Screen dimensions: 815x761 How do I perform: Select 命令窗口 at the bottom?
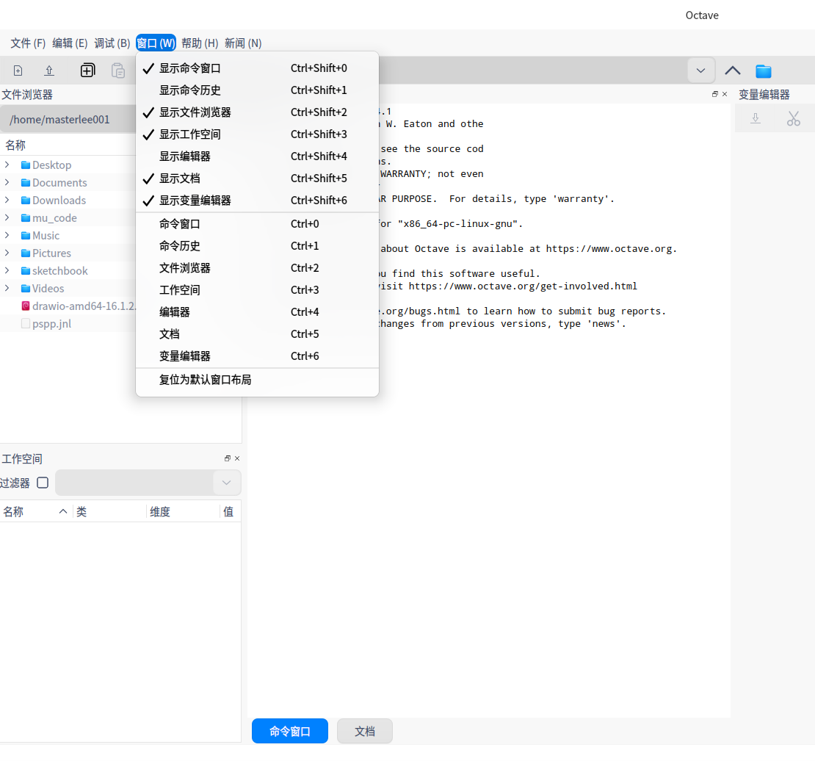[x=289, y=731]
